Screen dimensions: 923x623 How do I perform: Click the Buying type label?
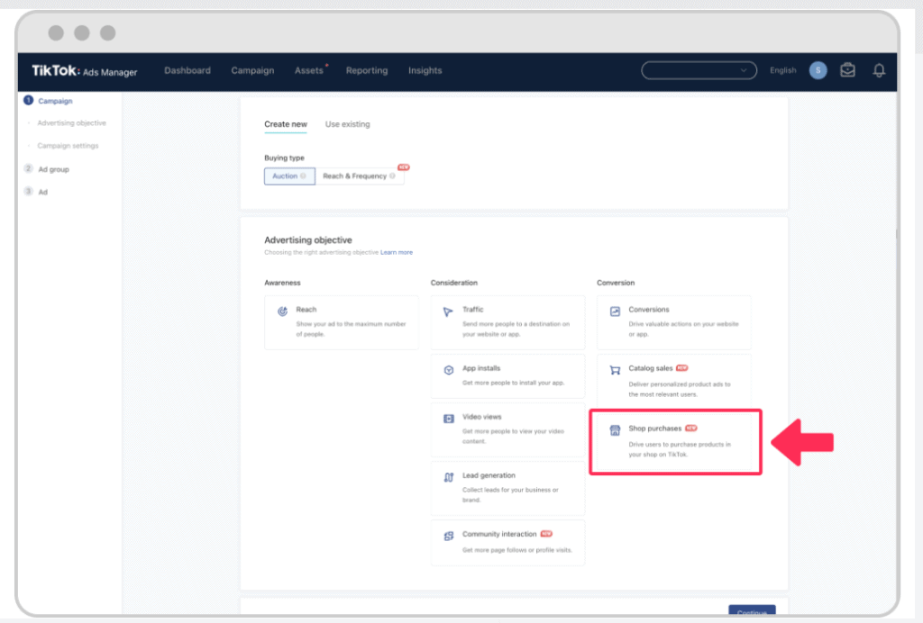point(284,158)
